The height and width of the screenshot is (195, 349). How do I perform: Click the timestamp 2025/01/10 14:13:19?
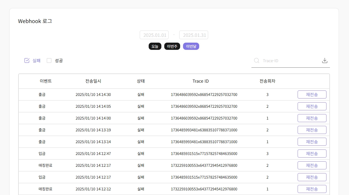pyautogui.click(x=93, y=130)
